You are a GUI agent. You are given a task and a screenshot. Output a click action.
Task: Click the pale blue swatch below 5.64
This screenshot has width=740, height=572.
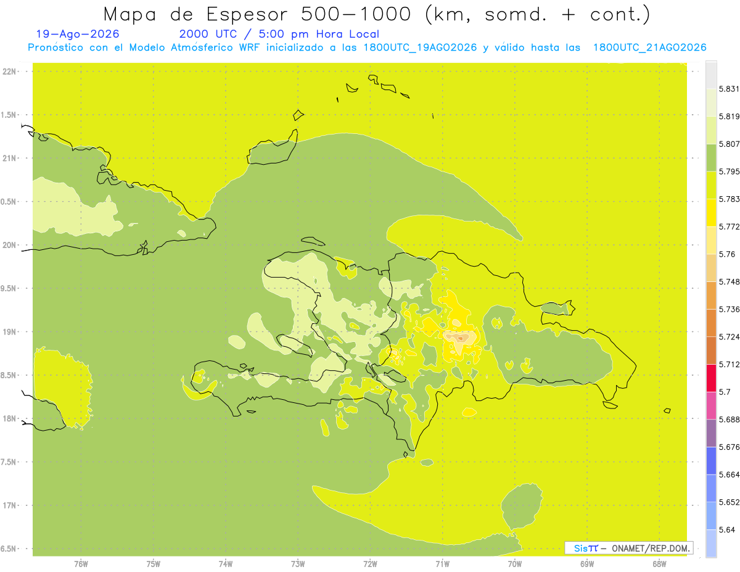coord(711,544)
